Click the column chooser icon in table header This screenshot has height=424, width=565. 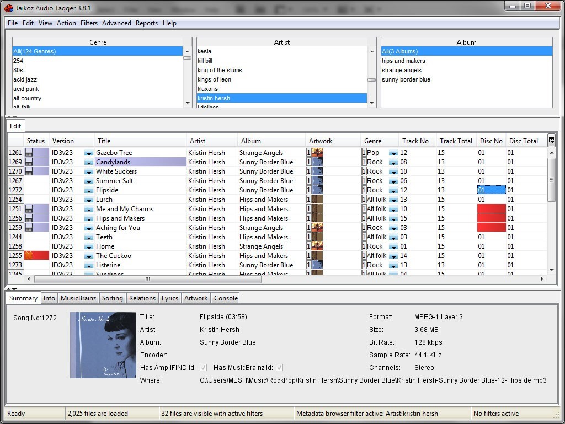pyautogui.click(x=551, y=141)
